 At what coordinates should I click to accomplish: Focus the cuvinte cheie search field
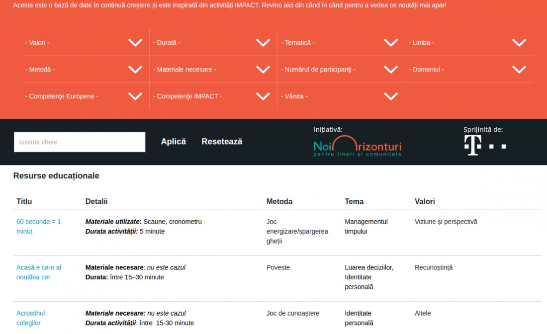click(x=80, y=142)
